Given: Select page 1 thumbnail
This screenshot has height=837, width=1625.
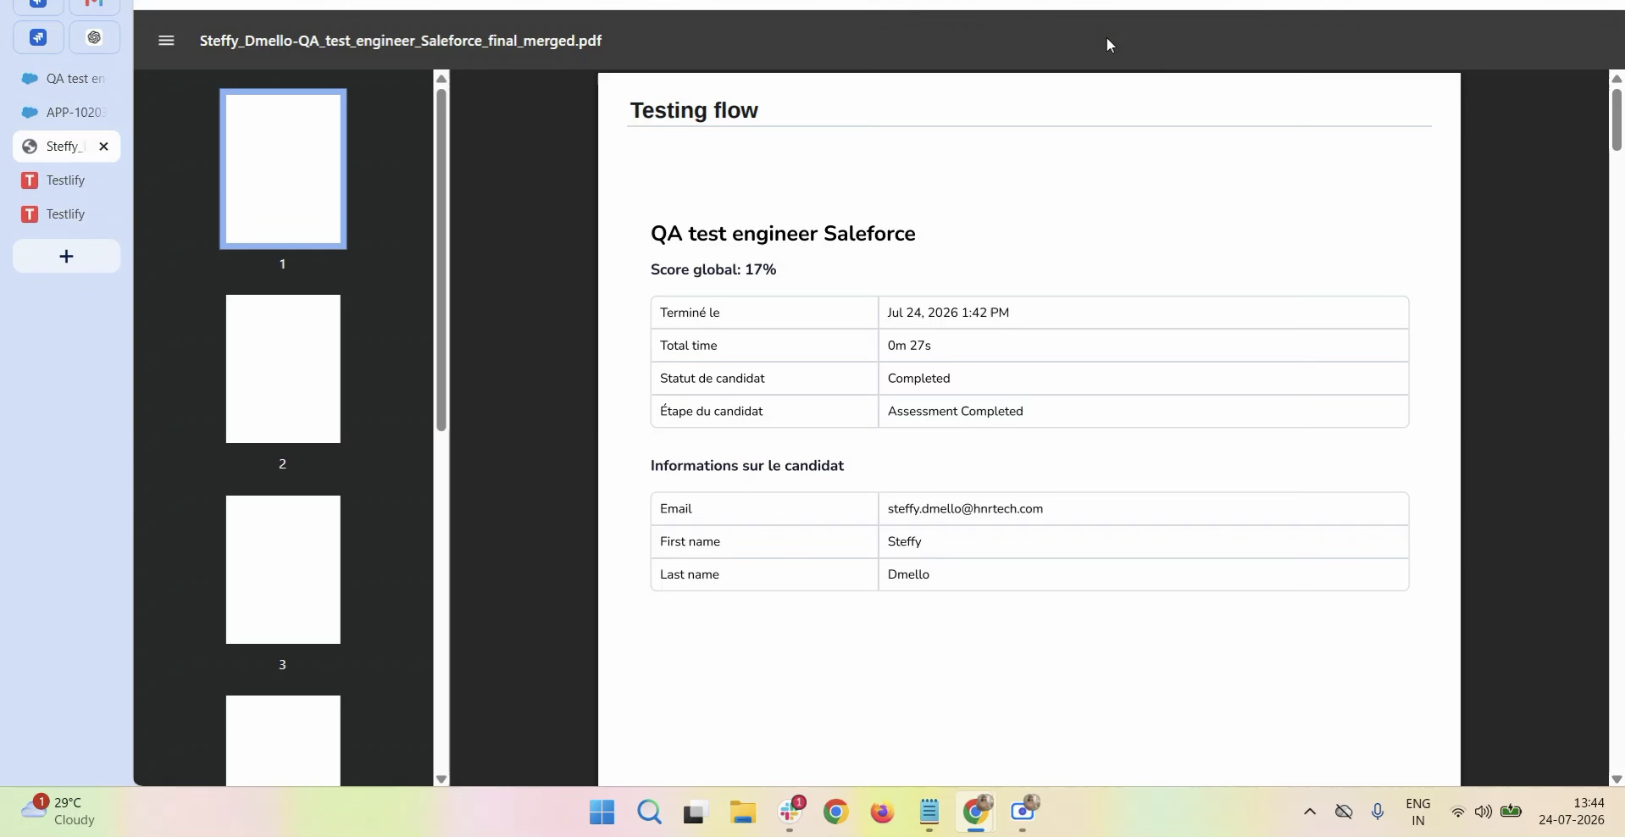Looking at the screenshot, I should (x=283, y=169).
